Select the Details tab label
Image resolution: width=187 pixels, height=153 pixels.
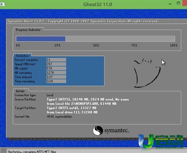click(20, 91)
